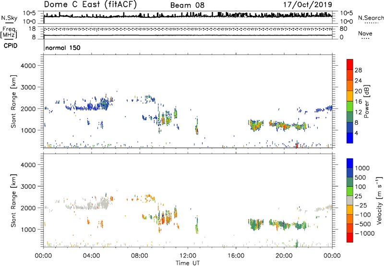Click the "4000" slant range label on the velocity panel
Screen dimensions: 384x266
(x=28, y=165)
